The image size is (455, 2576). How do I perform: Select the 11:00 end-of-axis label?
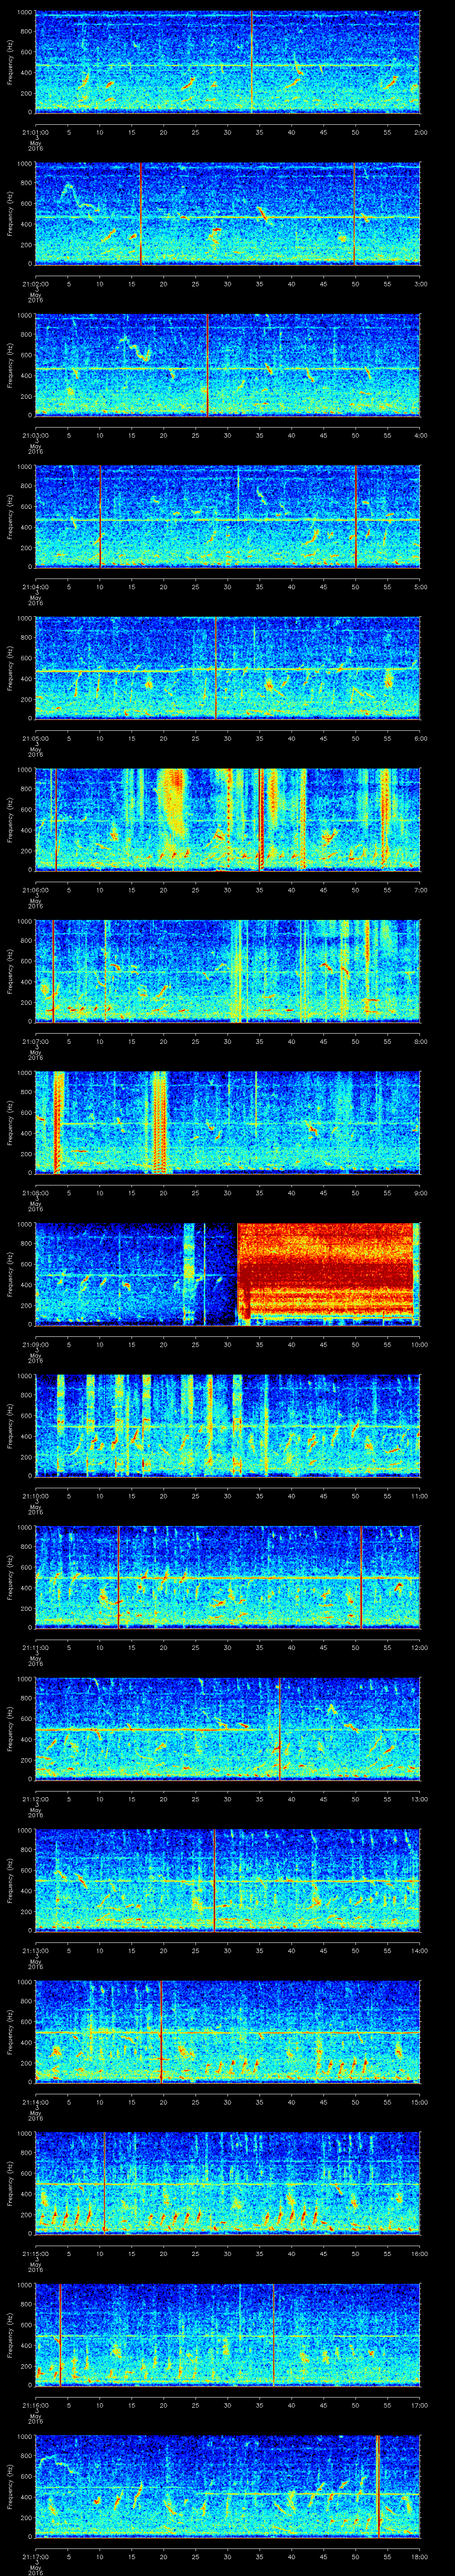(x=419, y=1495)
